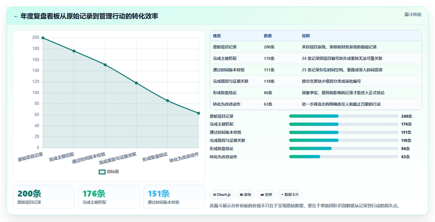435x222 pixels.
Task: Select the 进度 tag chip
Action: point(266,195)
